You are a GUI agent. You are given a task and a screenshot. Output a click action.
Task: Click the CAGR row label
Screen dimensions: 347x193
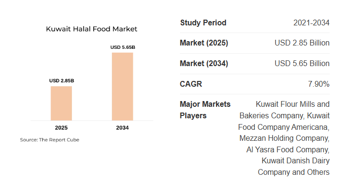(x=191, y=84)
